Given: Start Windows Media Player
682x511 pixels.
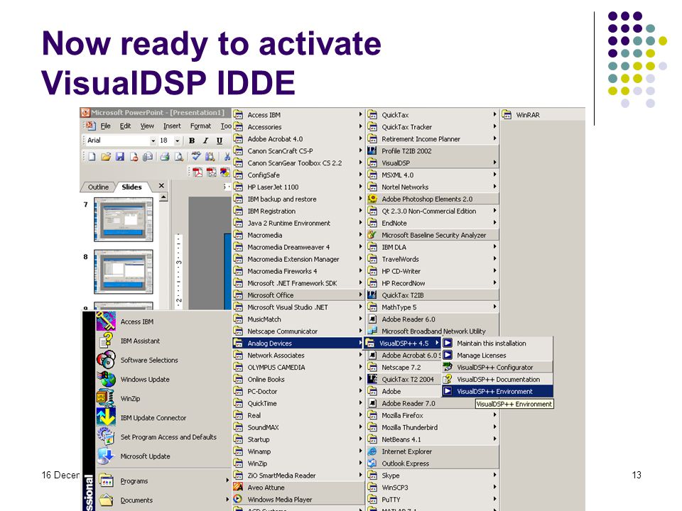Looking at the screenshot, I should coord(298,499).
